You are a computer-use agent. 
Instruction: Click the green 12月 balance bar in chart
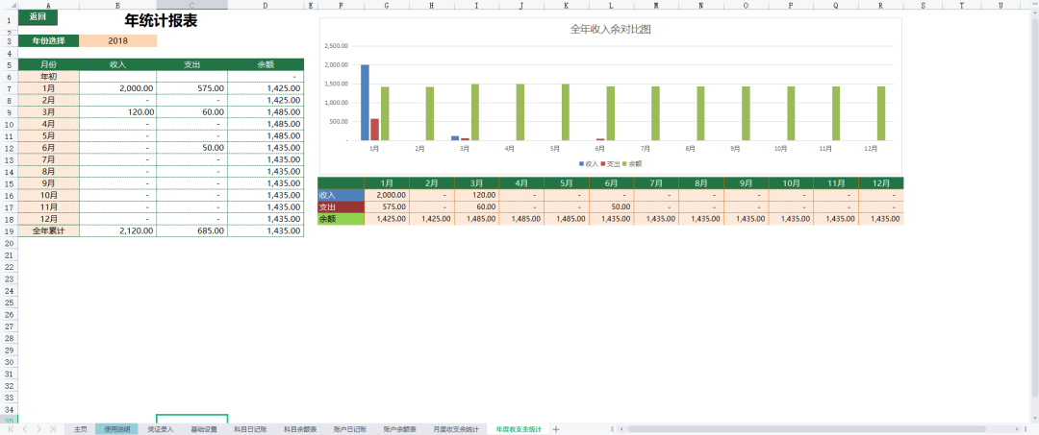[881, 113]
